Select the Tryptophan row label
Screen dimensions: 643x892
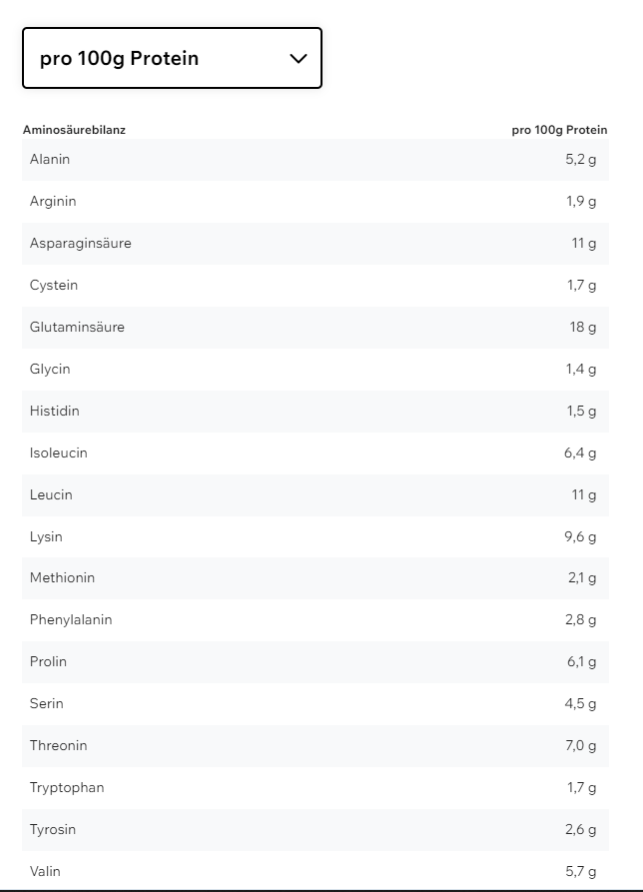coord(67,787)
